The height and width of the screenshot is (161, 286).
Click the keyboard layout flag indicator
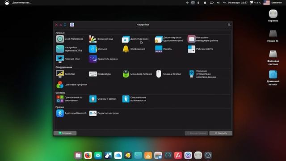(x=266, y=3)
